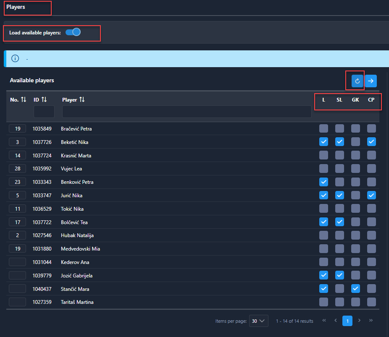Click jersey number field for Kederov Ana
The height and width of the screenshot is (337, 389).
[17, 262]
